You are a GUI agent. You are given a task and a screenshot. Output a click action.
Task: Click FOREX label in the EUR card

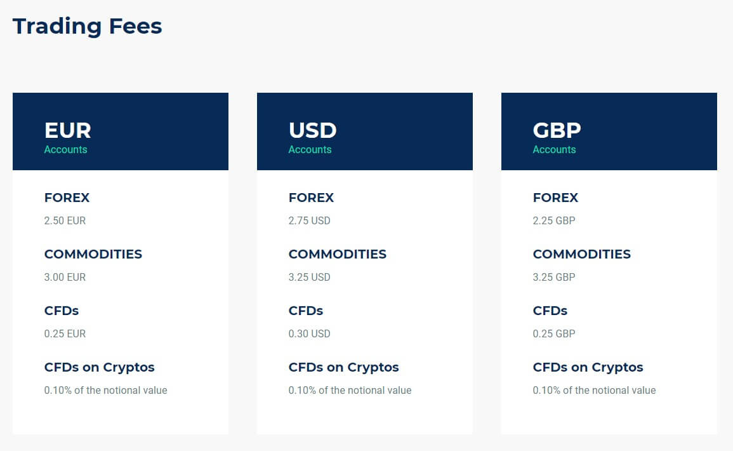[67, 198]
